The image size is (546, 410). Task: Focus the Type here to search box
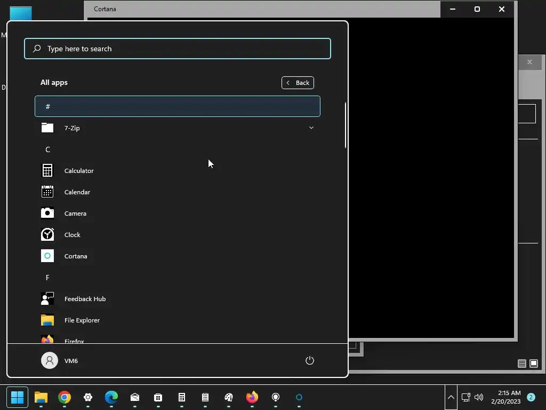[177, 49]
